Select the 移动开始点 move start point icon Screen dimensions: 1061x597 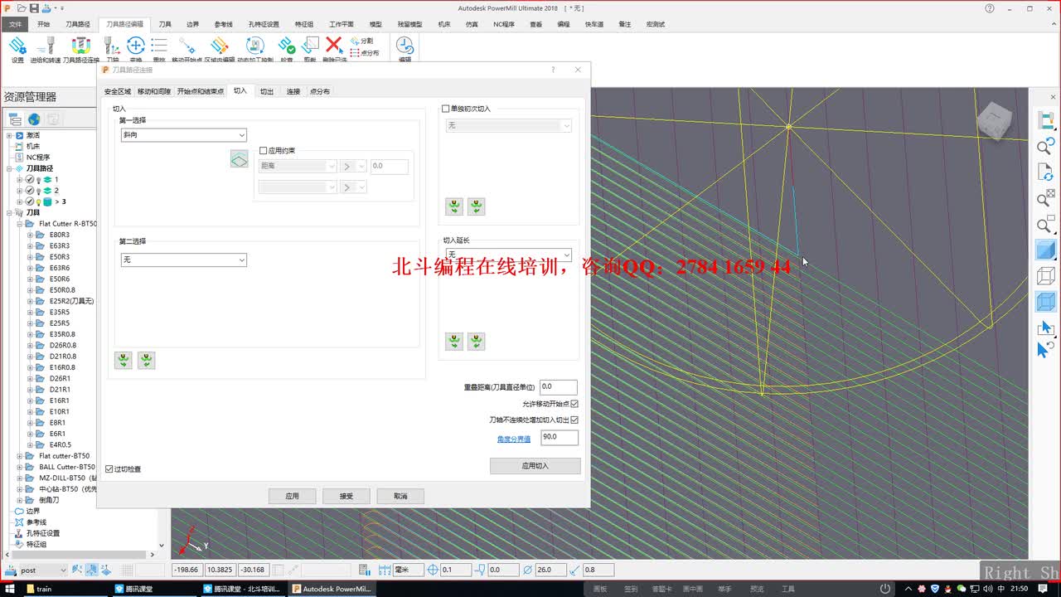pyautogui.click(x=187, y=46)
